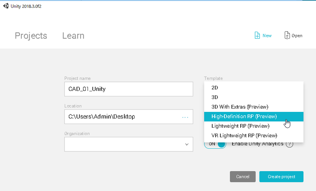Image resolution: width=316 pixels, height=191 pixels.
Task: Click the Analytics help question mark icon
Action: (290, 144)
